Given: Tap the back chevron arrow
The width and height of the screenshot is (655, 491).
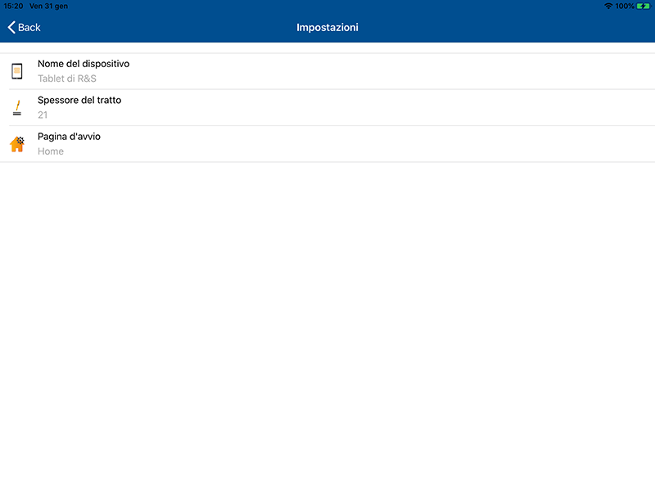Looking at the screenshot, I should (x=11, y=28).
